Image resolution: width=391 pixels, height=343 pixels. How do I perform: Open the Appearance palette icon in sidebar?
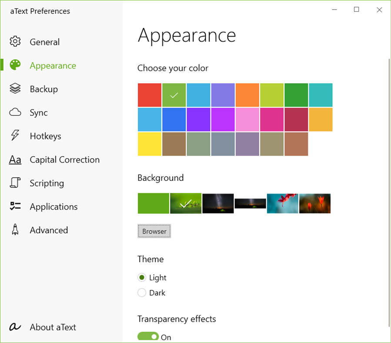click(15, 65)
